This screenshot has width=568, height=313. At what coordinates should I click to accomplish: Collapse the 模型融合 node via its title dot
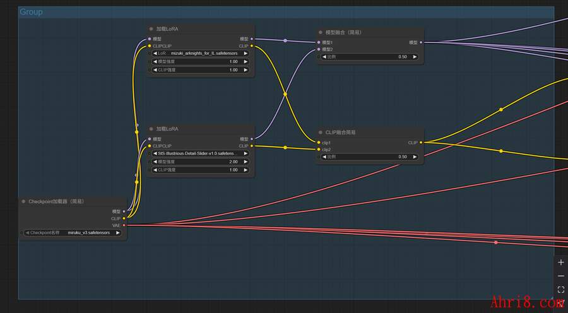pyautogui.click(x=321, y=32)
